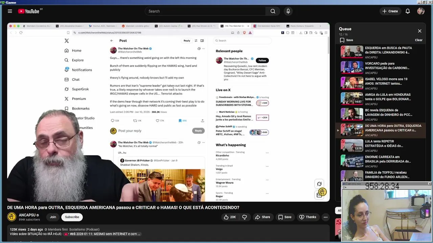This screenshot has height=243, width=433.
Task: Open Home in X sidebar
Action: click(x=73, y=51)
